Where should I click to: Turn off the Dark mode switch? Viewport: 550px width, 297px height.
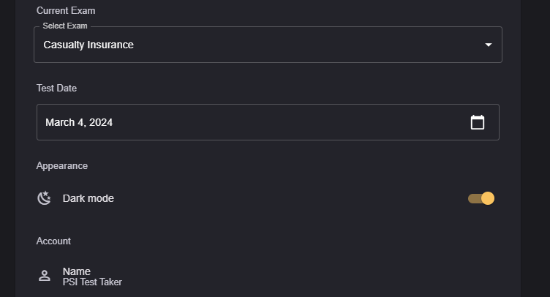481,198
